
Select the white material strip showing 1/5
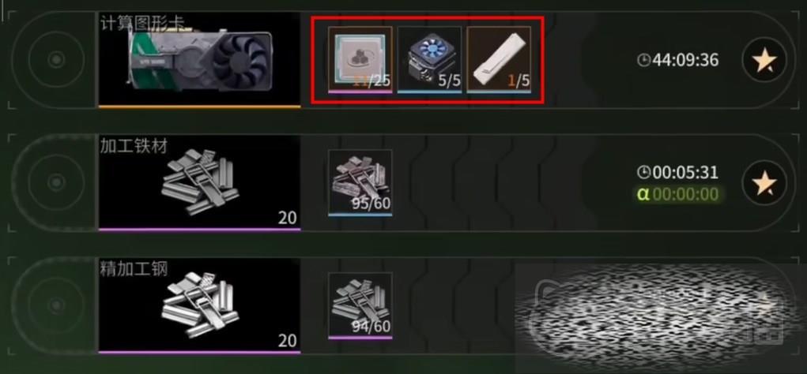(x=499, y=60)
